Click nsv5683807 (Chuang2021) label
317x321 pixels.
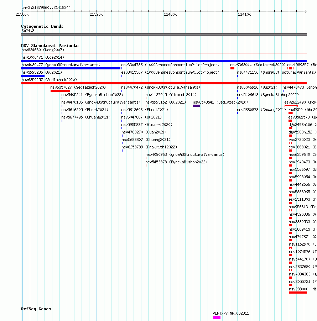[x=146, y=140]
